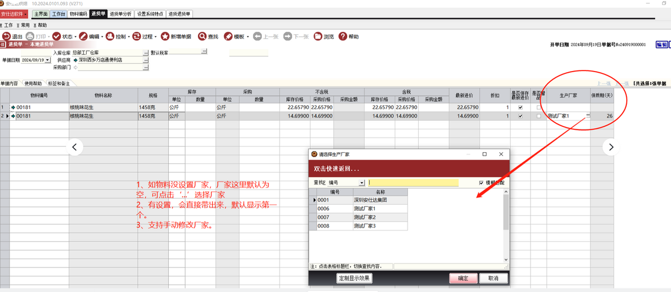Click the left arrow carousel button

coord(75,147)
